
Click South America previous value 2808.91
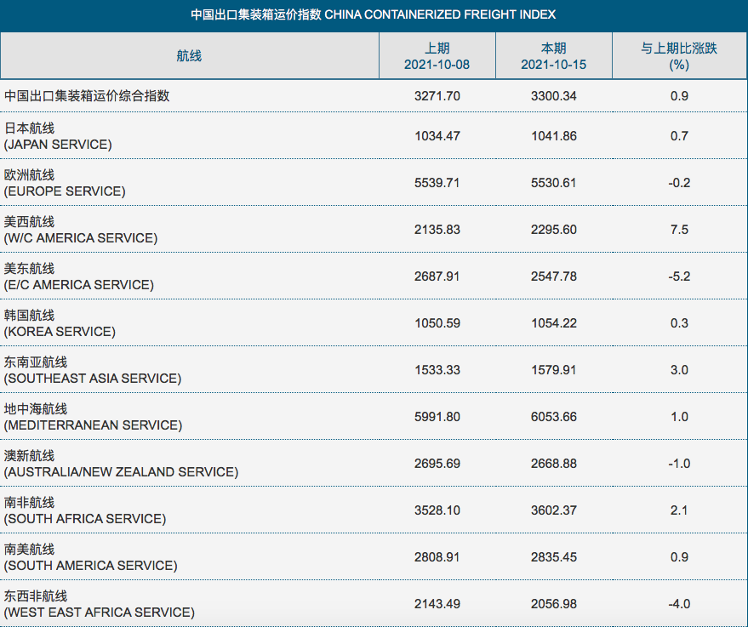[x=437, y=556]
